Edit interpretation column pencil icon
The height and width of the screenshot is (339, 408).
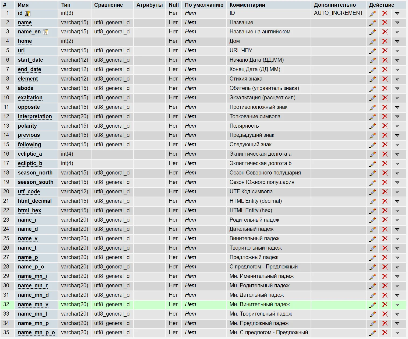click(x=372, y=117)
